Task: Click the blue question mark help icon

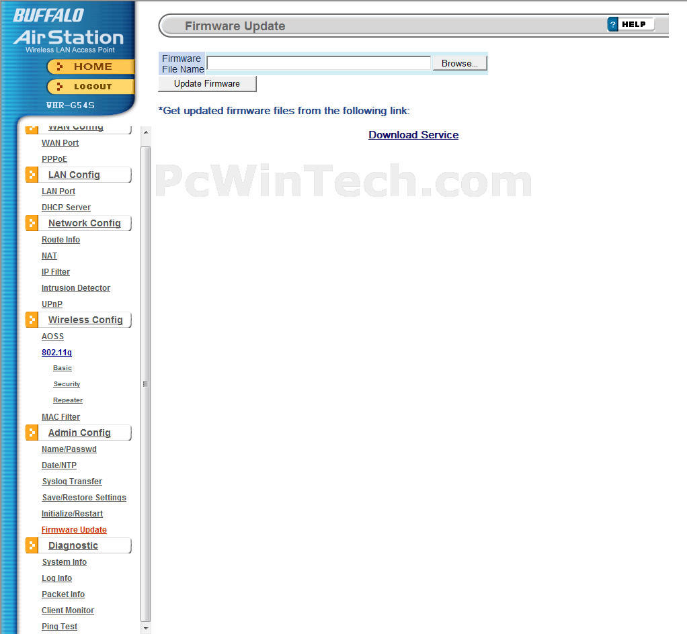Action: pos(612,25)
